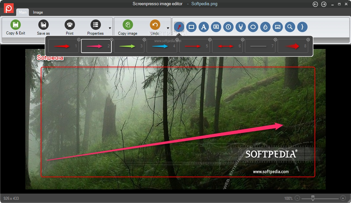Go to previous image with left arrow
Viewport: 351px width, 203px height.
click(x=315, y=4)
